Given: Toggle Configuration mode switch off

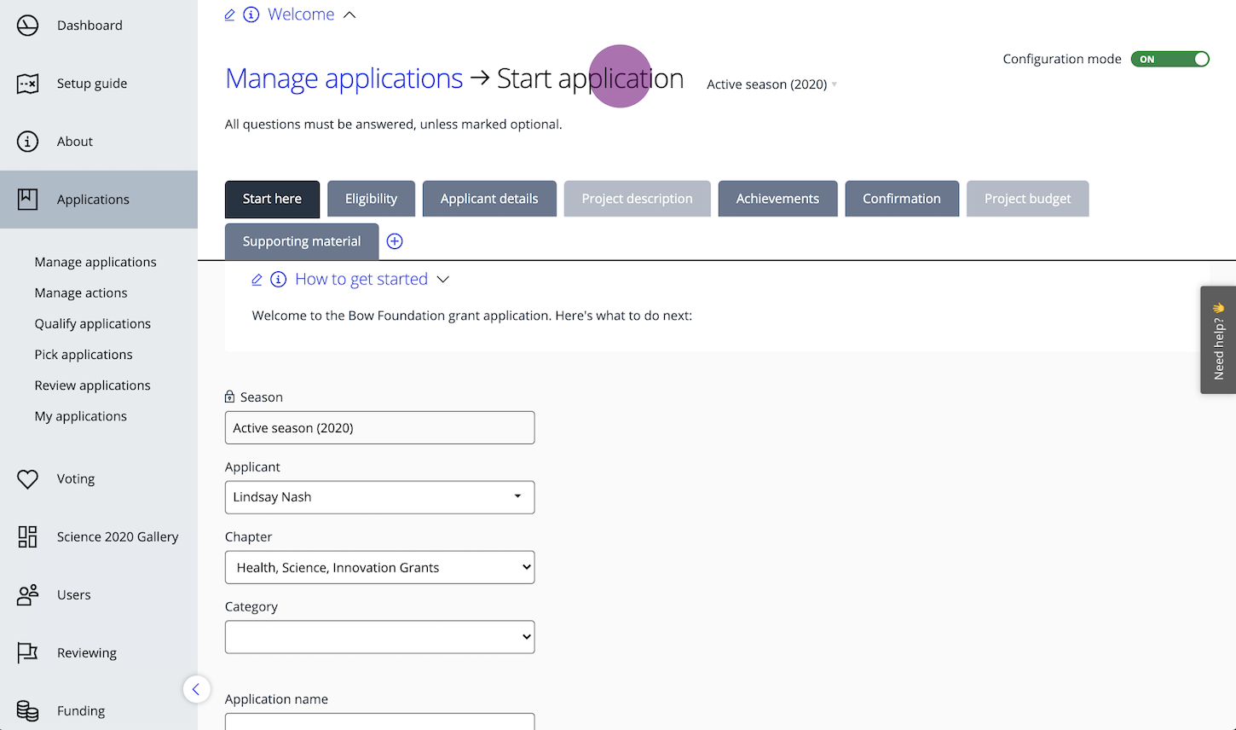Looking at the screenshot, I should (x=1170, y=59).
